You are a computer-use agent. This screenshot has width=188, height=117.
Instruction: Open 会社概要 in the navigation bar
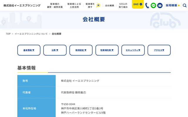point(110,6)
